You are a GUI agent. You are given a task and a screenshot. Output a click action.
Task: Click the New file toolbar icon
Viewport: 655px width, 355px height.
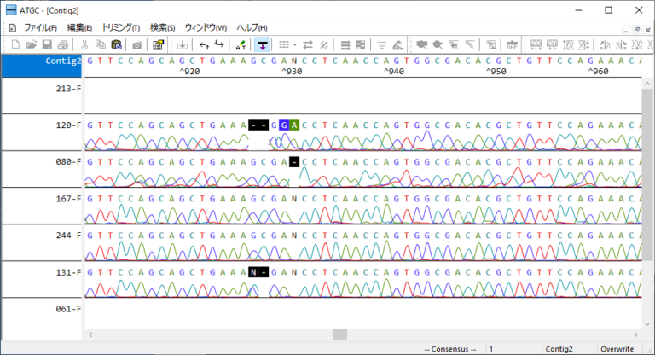pyautogui.click(x=15, y=44)
